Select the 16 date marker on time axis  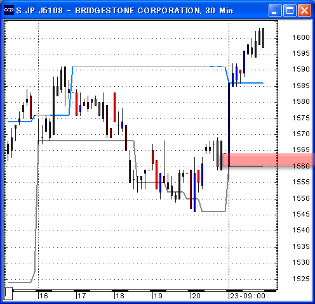pyautogui.click(x=44, y=296)
